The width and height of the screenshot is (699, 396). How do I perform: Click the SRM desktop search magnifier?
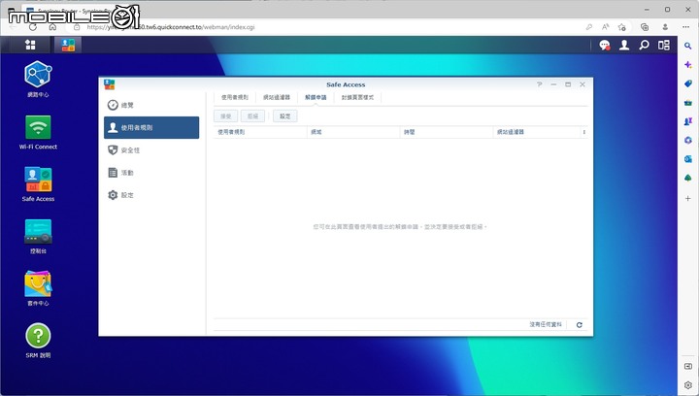click(x=644, y=45)
